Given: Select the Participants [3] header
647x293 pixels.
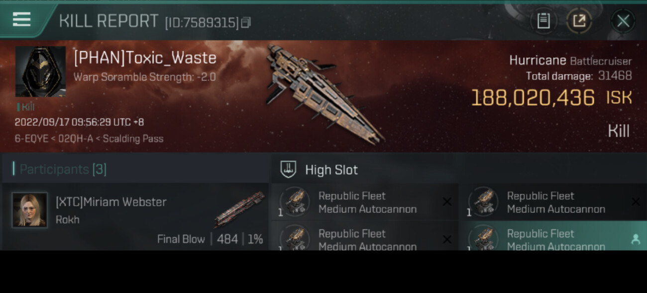Looking at the screenshot, I should [x=63, y=169].
